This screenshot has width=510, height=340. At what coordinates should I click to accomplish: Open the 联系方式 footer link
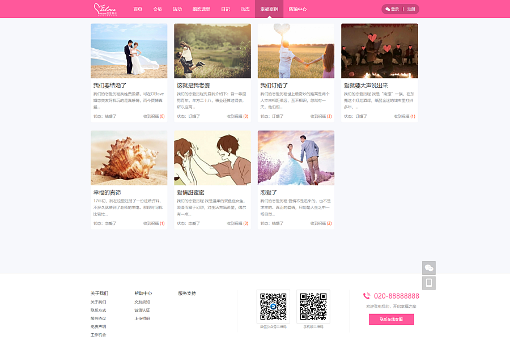click(98, 310)
